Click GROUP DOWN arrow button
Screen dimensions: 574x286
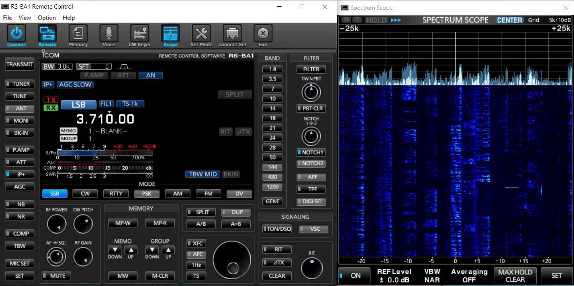tap(152, 250)
